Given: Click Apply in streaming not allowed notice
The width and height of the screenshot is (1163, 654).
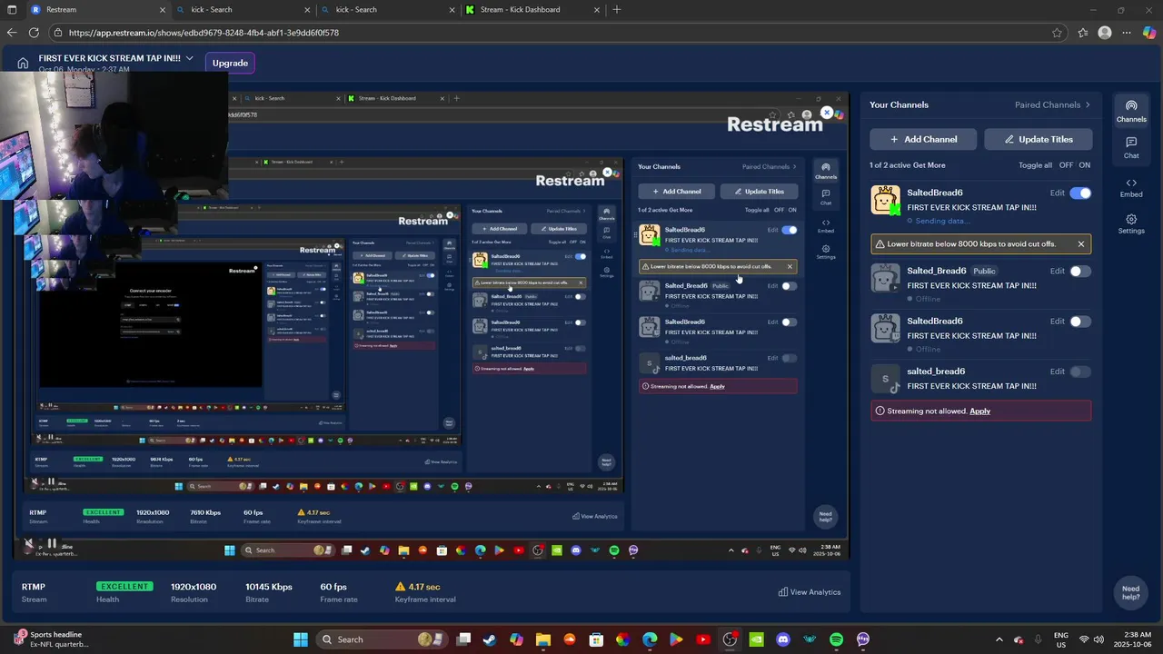Looking at the screenshot, I should coord(979,411).
